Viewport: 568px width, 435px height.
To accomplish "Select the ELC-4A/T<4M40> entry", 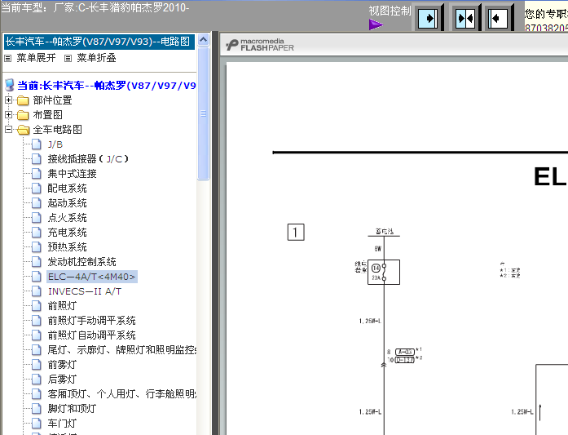I will click(x=91, y=277).
